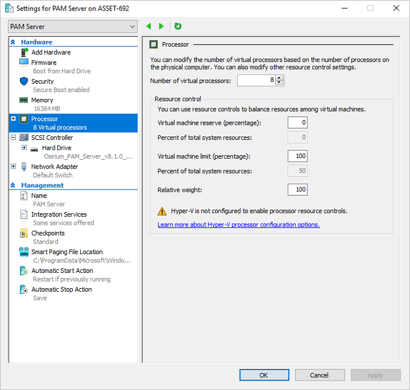Click the number of virtual processors field
Screen dimensions: 410x390
257,80
